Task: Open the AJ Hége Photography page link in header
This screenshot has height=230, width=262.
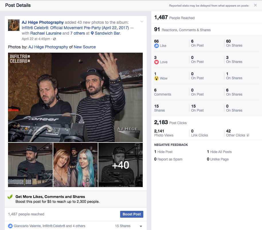Action: (x=43, y=22)
